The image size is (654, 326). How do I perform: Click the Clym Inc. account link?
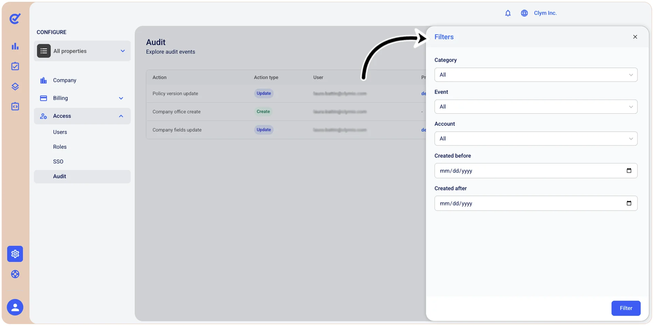click(545, 13)
